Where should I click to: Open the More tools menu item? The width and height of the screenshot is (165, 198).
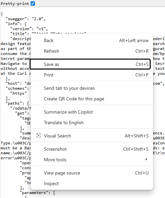coord(92,160)
